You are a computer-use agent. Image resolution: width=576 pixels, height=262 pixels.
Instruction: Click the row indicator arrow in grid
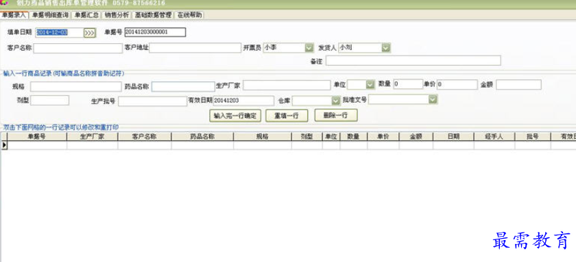point(4,145)
